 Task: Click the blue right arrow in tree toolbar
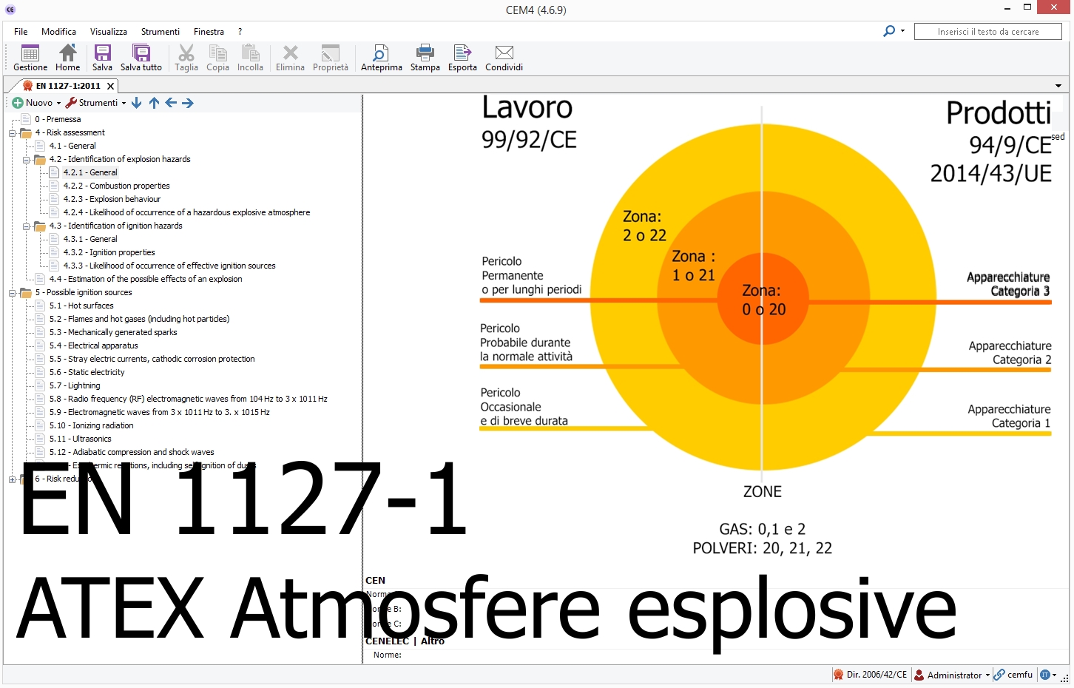[188, 103]
